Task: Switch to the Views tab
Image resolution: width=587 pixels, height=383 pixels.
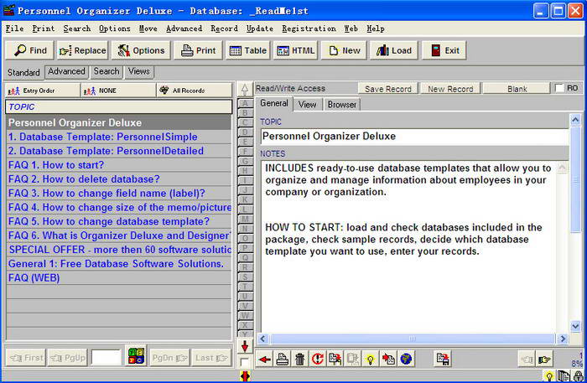Action: pos(138,71)
